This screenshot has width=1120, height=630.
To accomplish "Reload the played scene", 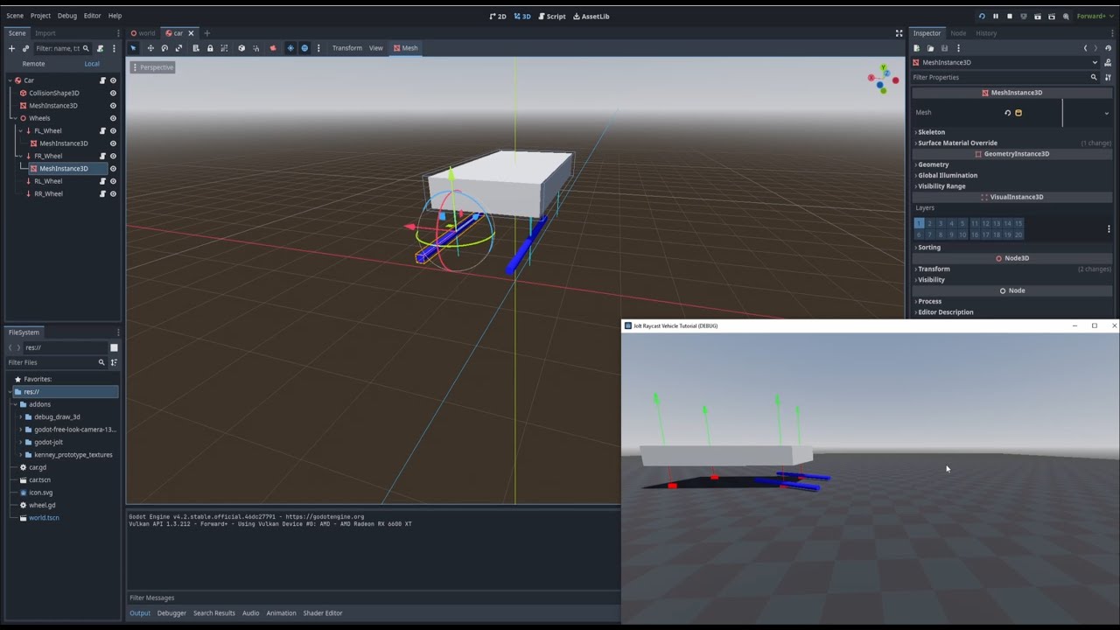I will point(981,16).
